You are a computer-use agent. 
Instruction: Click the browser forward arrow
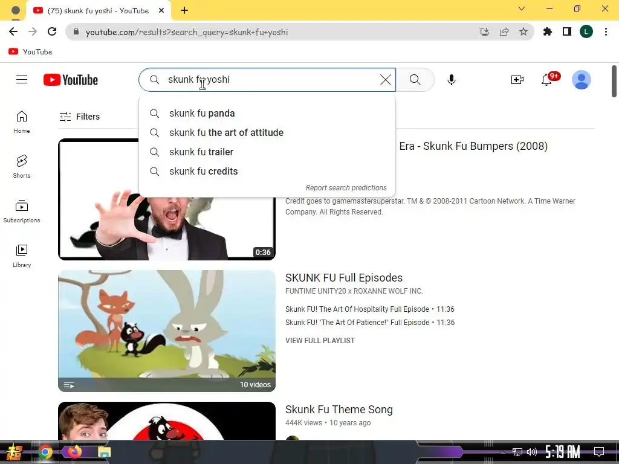click(33, 31)
